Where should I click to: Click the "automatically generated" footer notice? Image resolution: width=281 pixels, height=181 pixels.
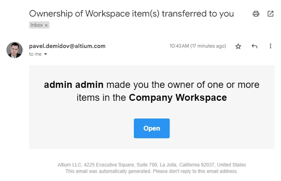tap(152, 171)
